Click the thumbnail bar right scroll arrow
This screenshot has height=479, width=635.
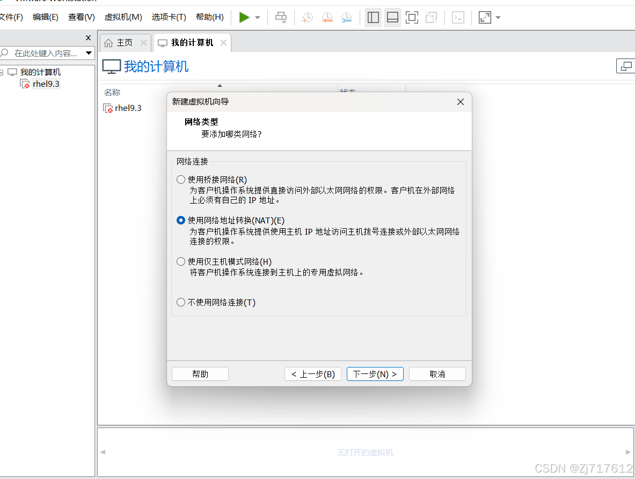coord(627,452)
